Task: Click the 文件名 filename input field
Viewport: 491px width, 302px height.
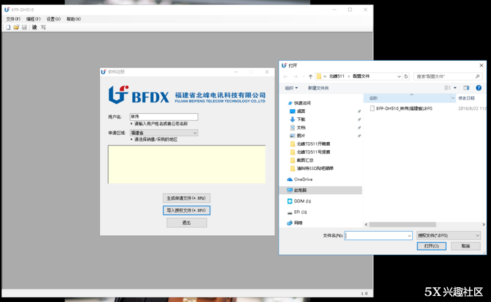Action: (x=376, y=235)
